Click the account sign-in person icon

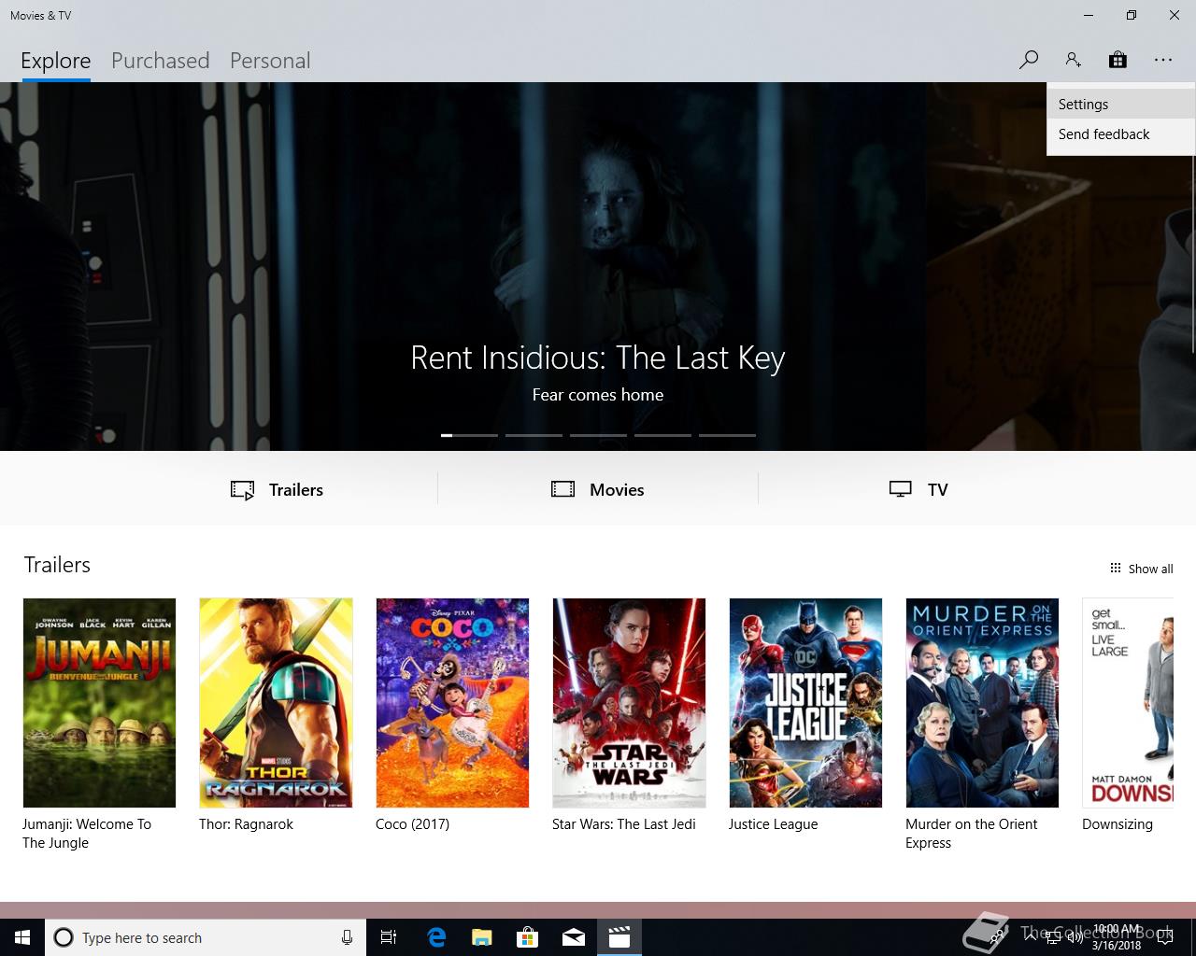1073,60
